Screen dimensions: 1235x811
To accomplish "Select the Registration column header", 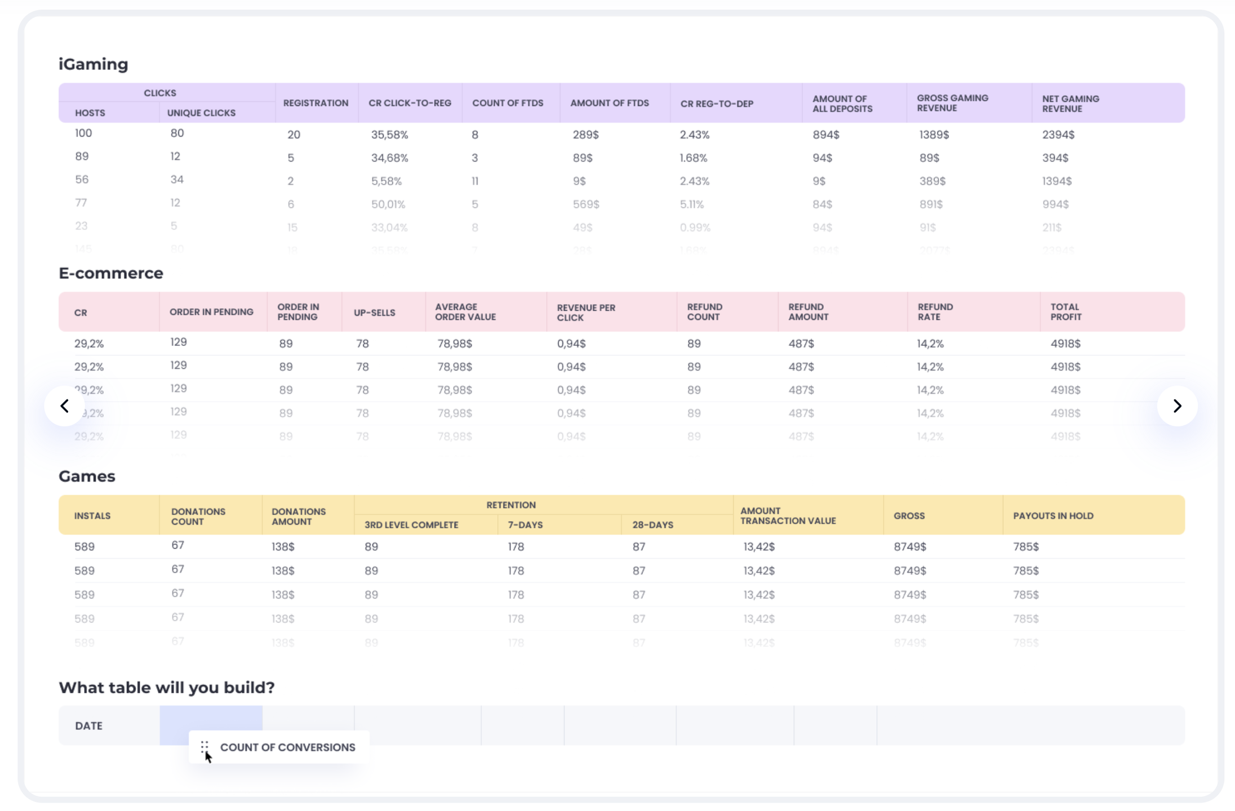I will (316, 103).
